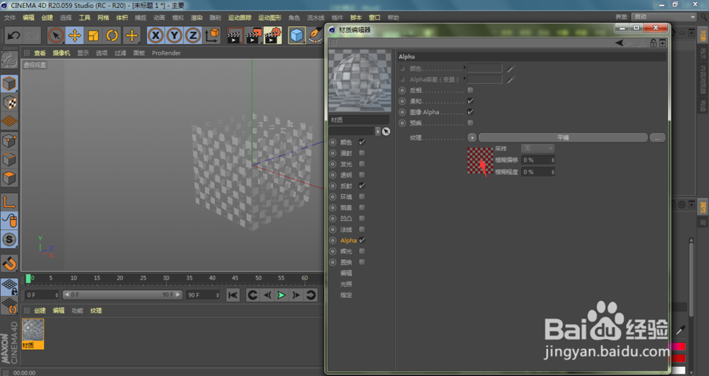Screen dimensions: 709x376
Task: Toggle the Snap magnet icon
Action: click(x=9, y=263)
